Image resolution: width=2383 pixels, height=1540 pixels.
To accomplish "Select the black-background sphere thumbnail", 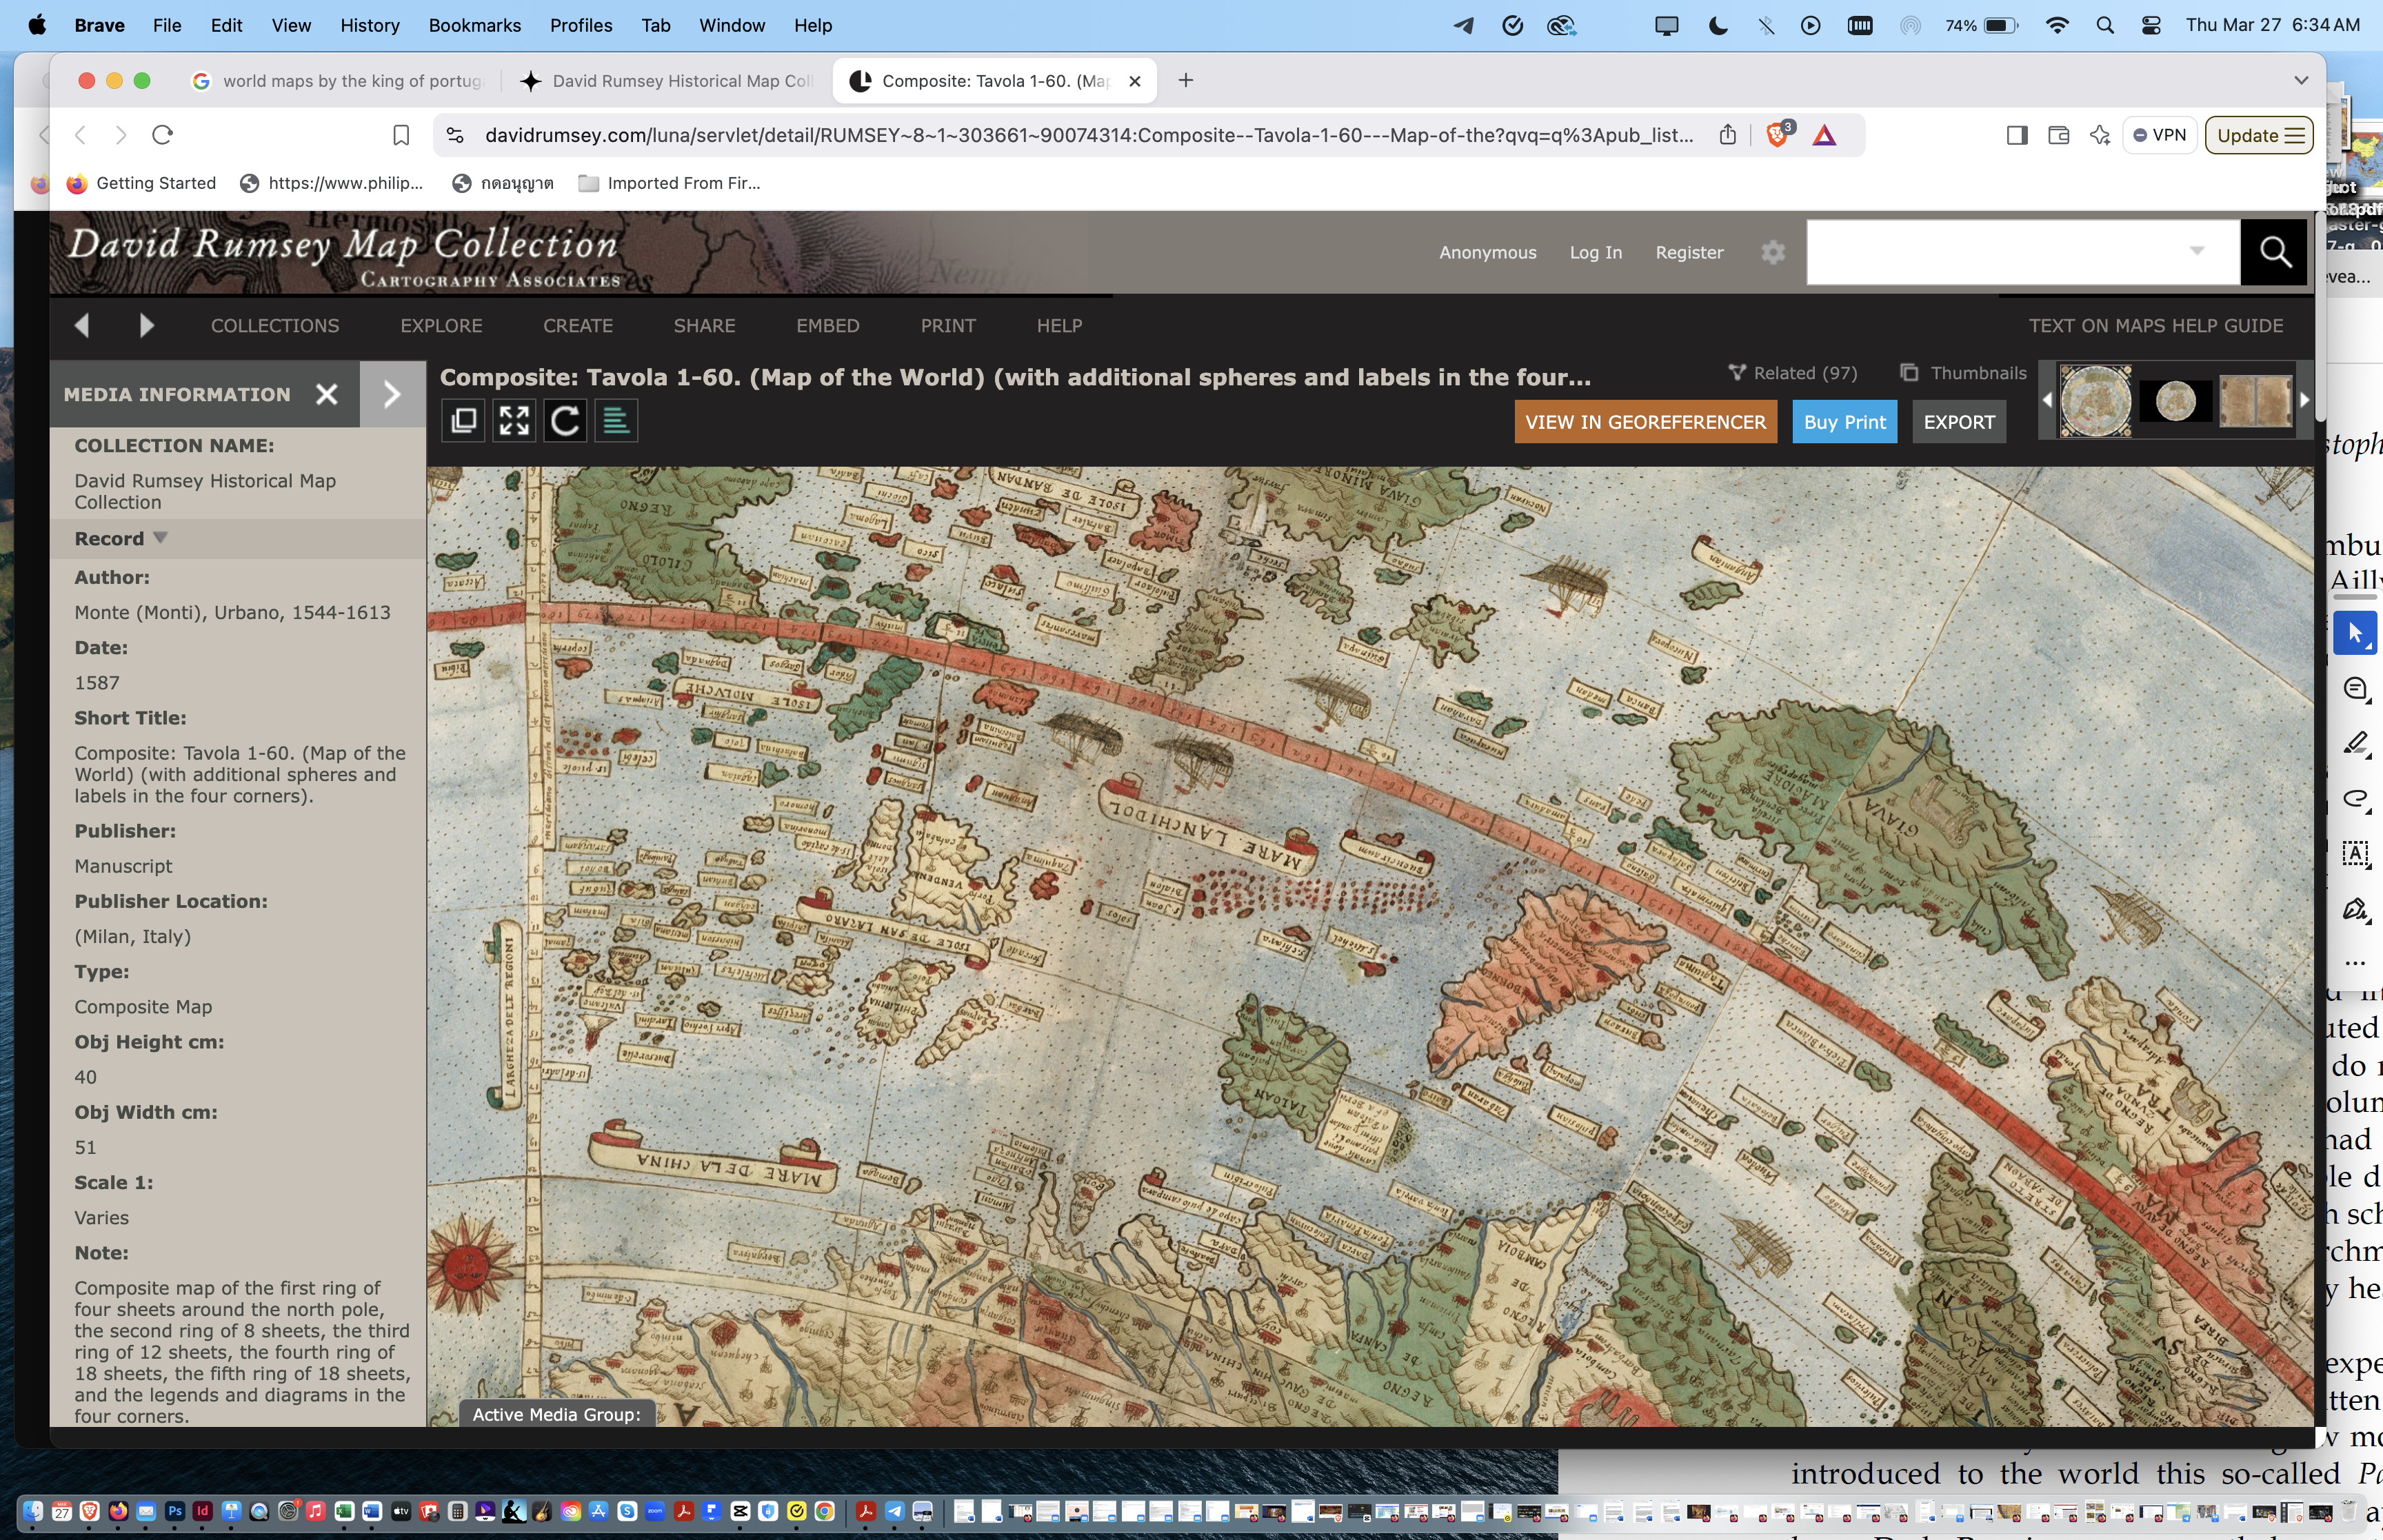I will coord(2175,400).
